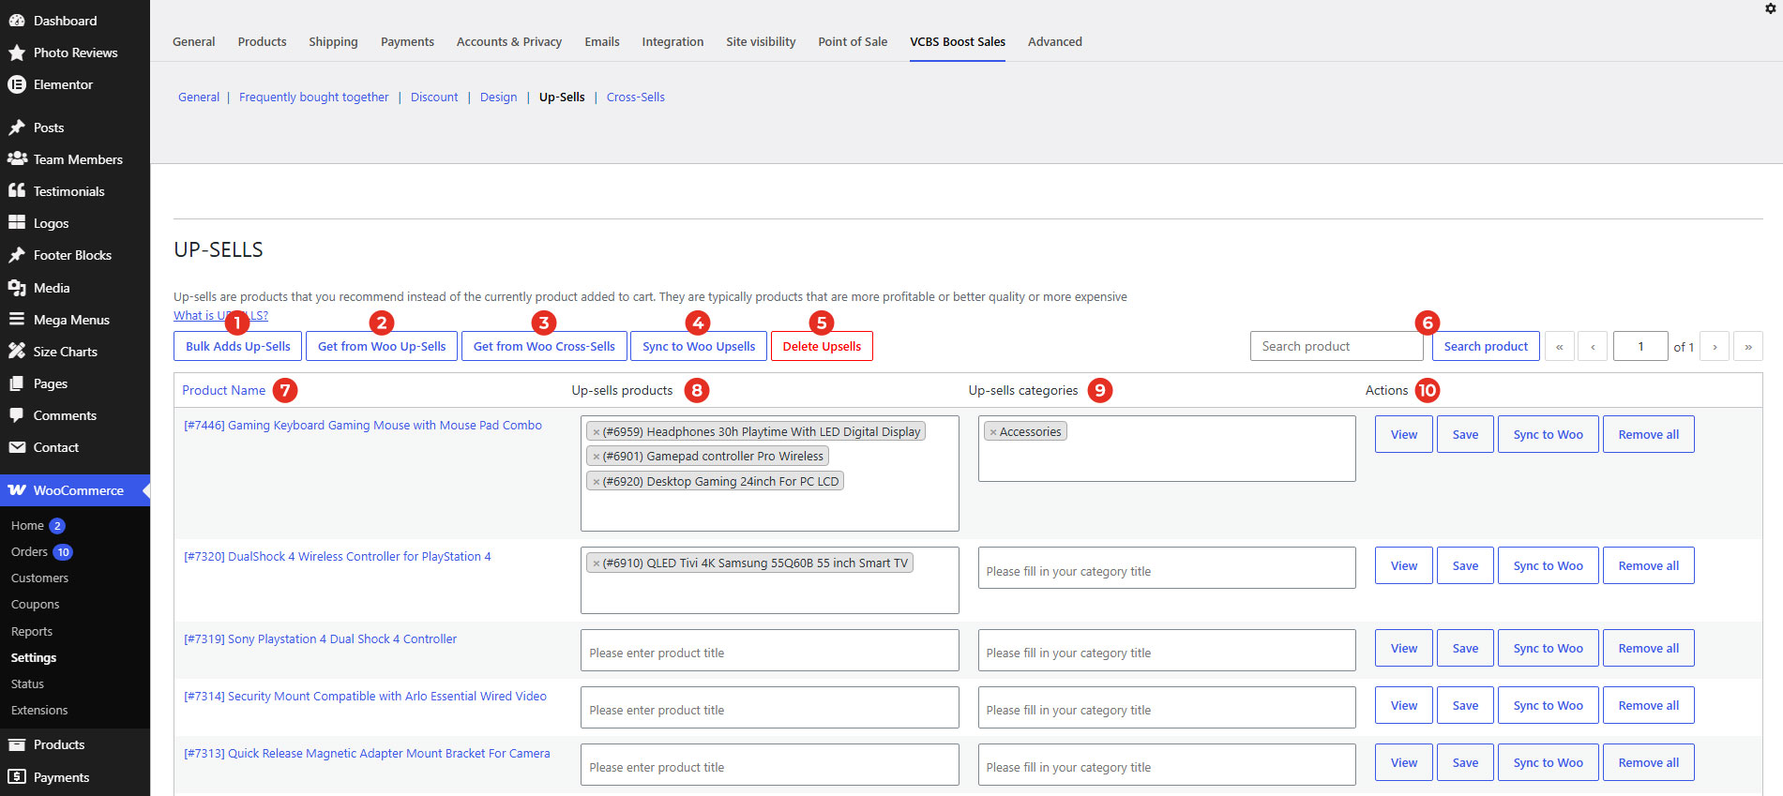Image resolution: width=1783 pixels, height=796 pixels.
Task: Open Frequently bought together section
Action: pos(313,98)
